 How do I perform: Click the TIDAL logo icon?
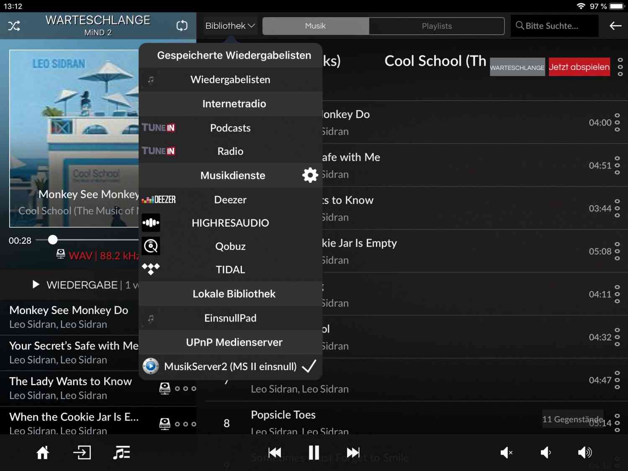click(x=151, y=269)
